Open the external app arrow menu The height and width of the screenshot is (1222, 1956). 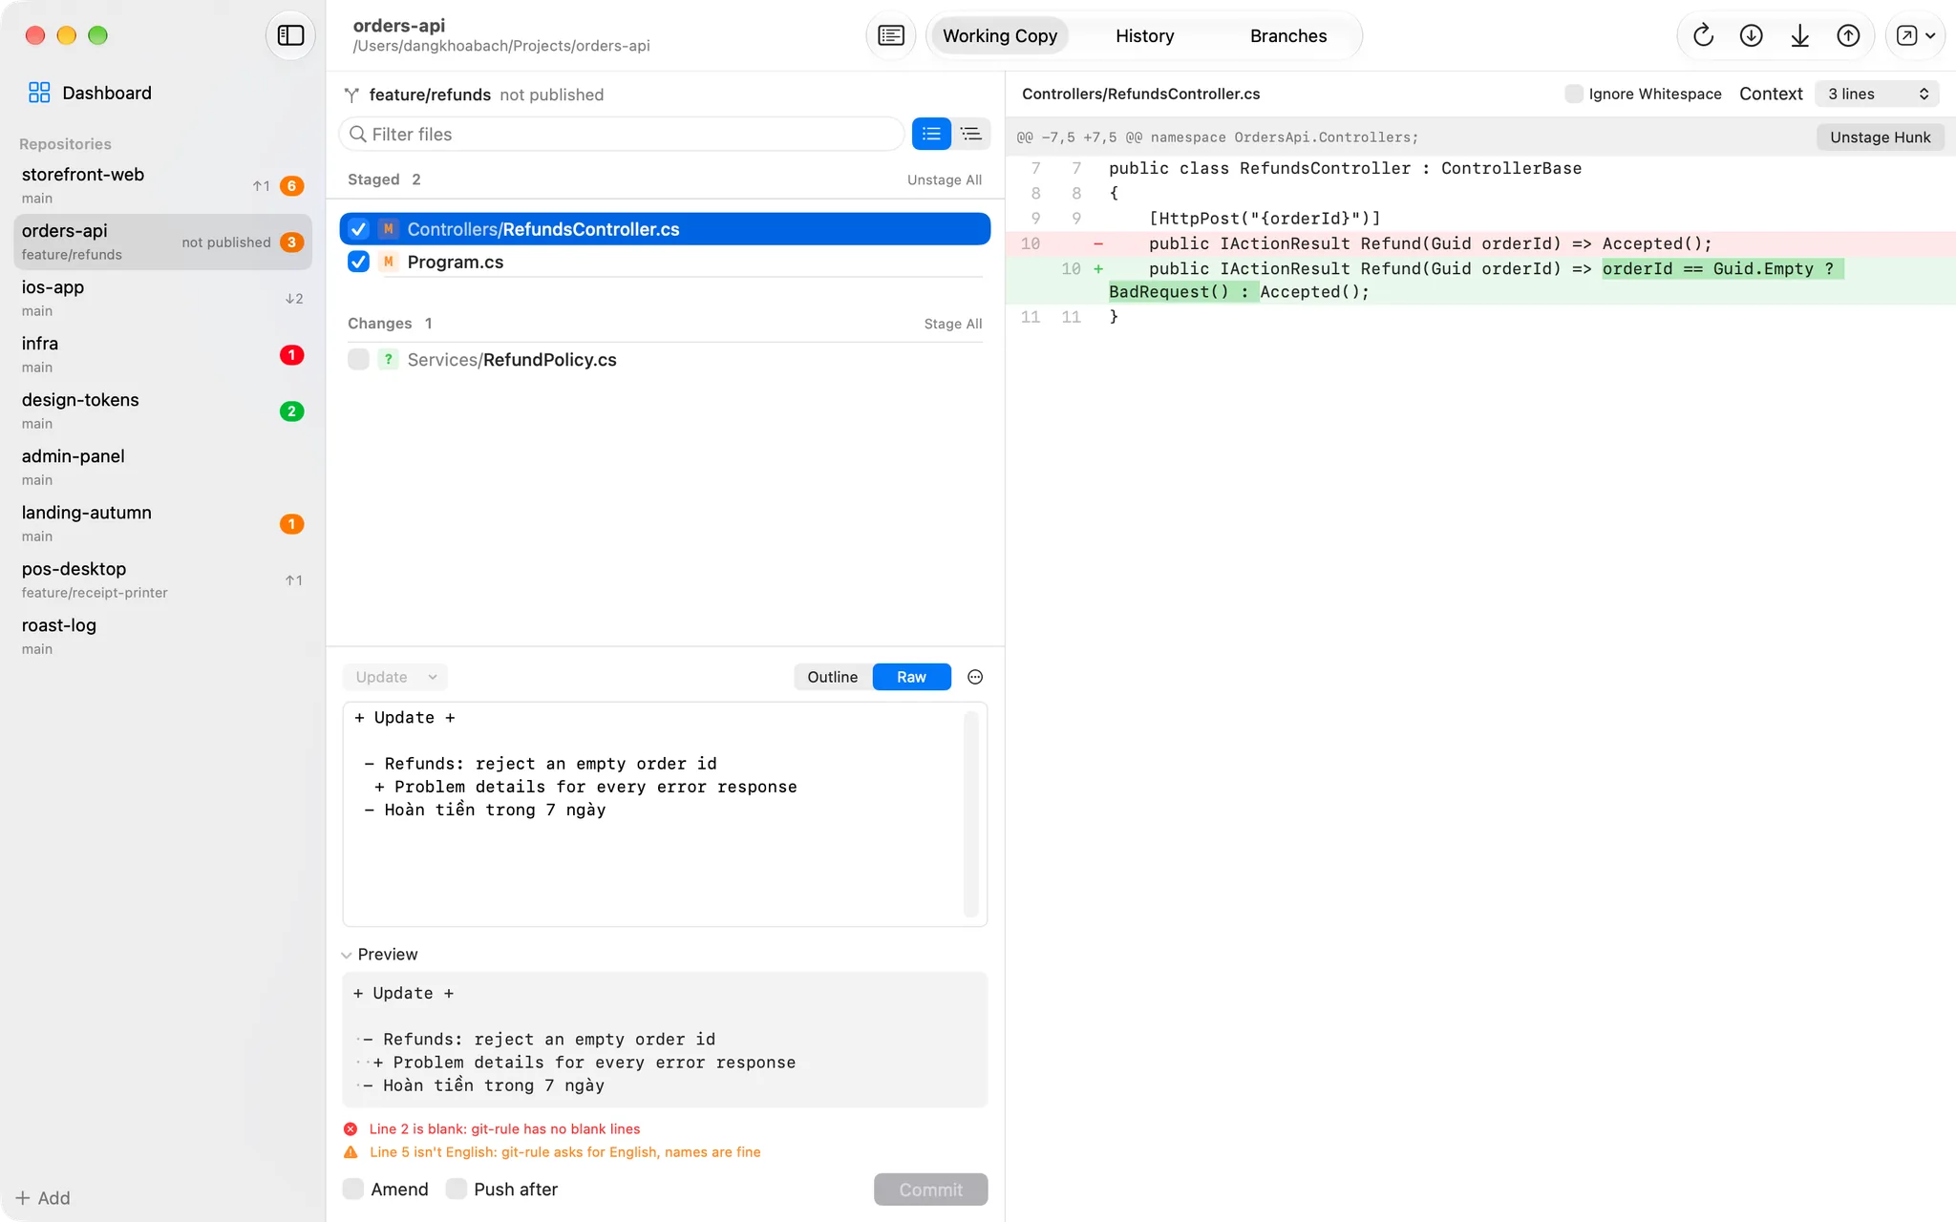point(1915,35)
